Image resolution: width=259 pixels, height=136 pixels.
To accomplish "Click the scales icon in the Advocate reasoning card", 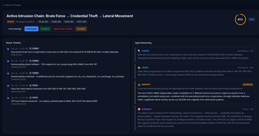I will [x=139, y=84].
